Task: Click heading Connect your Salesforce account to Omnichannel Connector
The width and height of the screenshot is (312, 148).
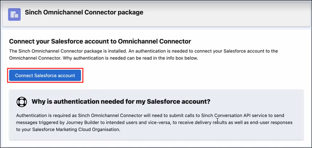Action: [100, 41]
